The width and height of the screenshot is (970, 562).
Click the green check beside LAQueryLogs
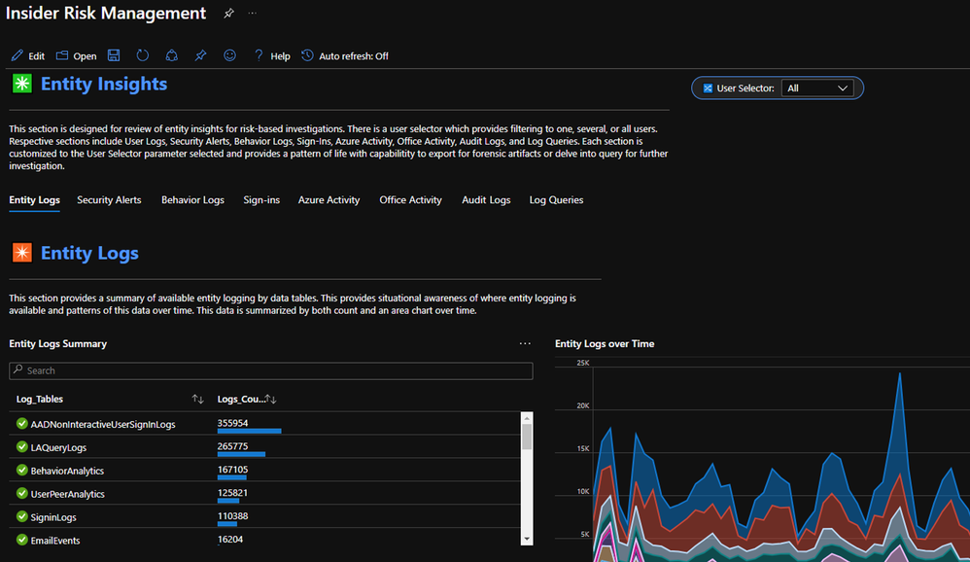pos(21,447)
